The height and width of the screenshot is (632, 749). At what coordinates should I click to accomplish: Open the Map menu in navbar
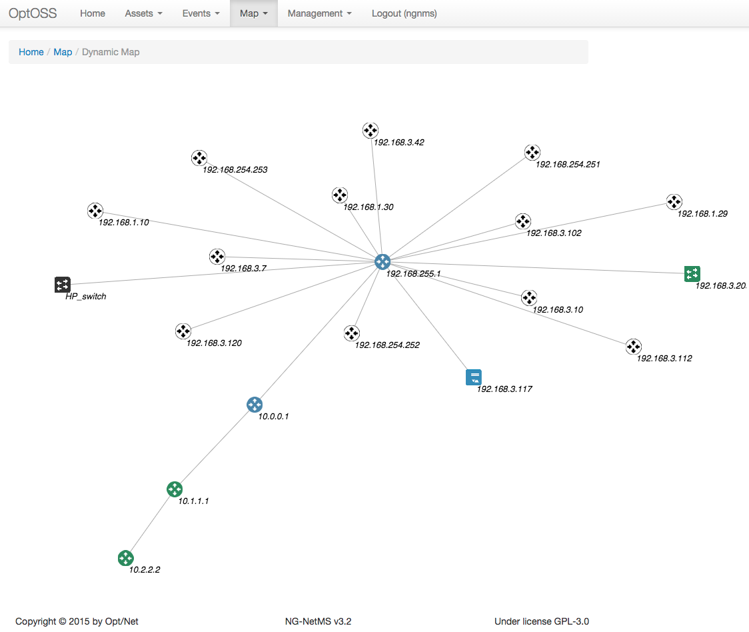pos(253,13)
